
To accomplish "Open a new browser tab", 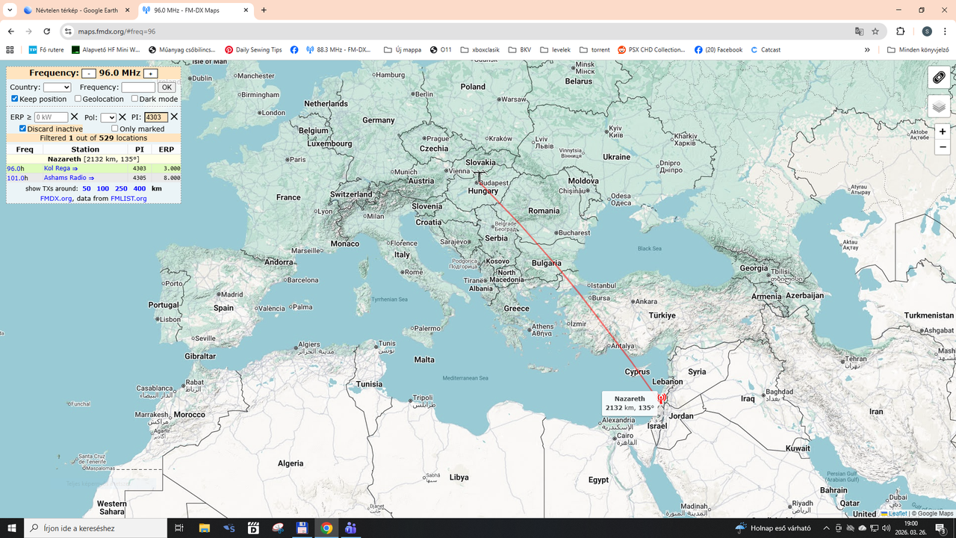I will pyautogui.click(x=264, y=10).
